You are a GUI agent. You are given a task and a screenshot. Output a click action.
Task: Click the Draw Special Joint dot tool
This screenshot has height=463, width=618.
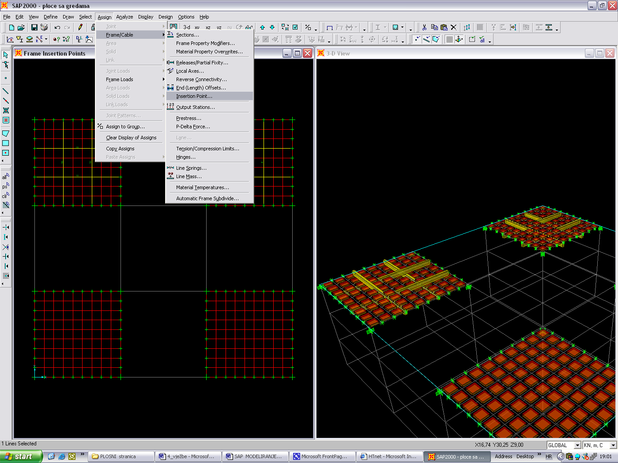point(6,78)
